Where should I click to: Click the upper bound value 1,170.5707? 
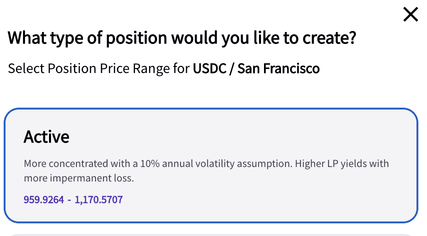(98, 200)
